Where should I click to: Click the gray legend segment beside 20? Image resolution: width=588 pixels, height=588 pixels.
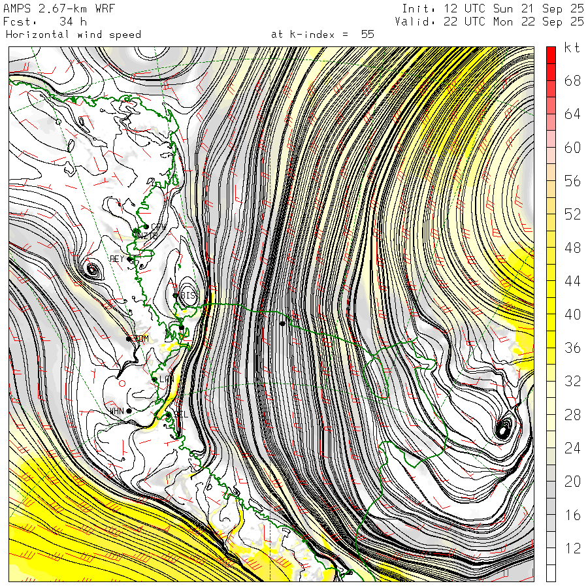(551, 490)
